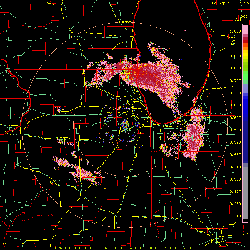Click the 10:11 time stamp

[x=194, y=248]
